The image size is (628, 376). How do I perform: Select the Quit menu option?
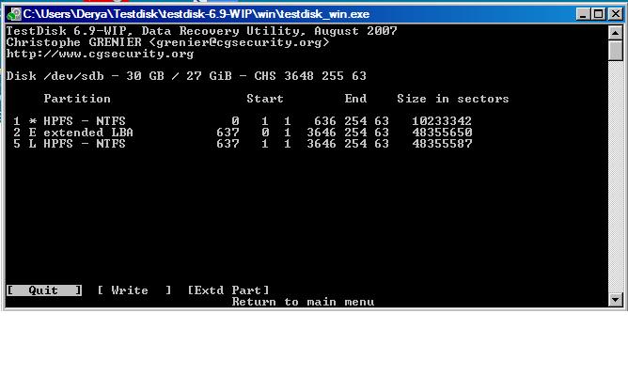coord(44,290)
